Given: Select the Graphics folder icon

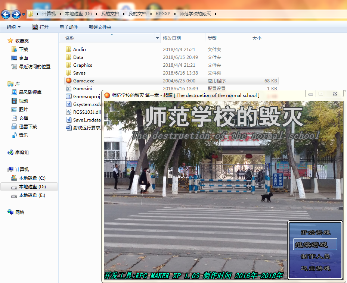Looking at the screenshot, I should click(69, 65).
